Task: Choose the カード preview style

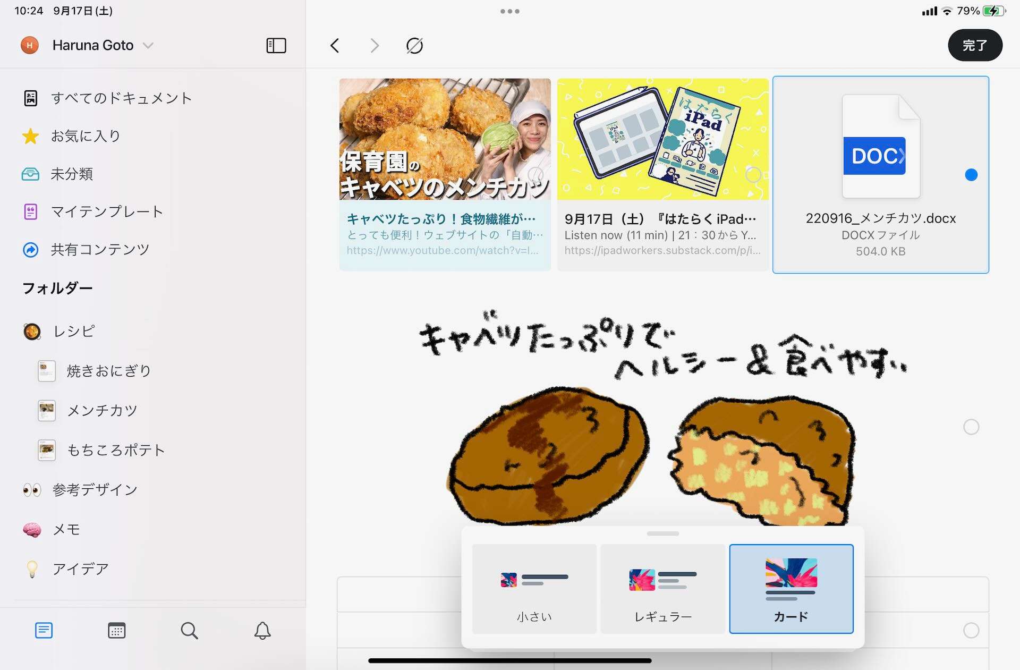Action: (792, 589)
